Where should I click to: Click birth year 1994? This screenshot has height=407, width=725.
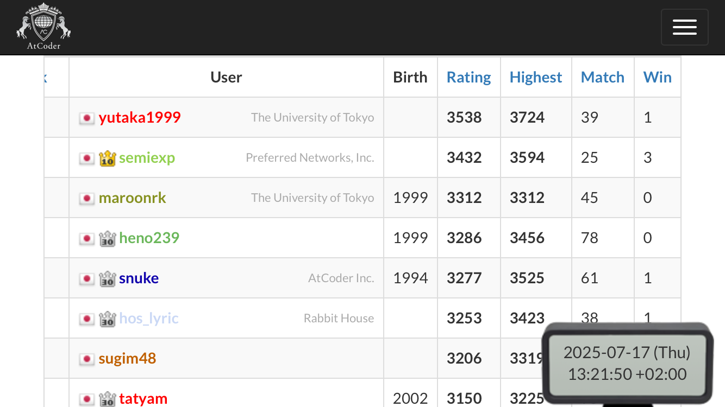pos(410,278)
